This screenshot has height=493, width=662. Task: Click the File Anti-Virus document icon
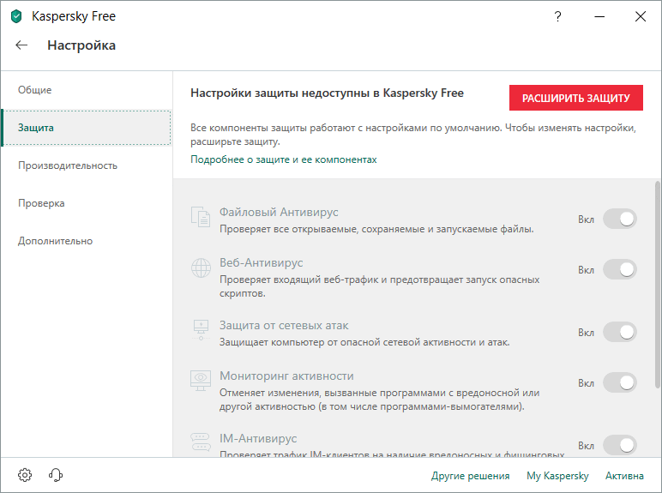[x=201, y=217]
